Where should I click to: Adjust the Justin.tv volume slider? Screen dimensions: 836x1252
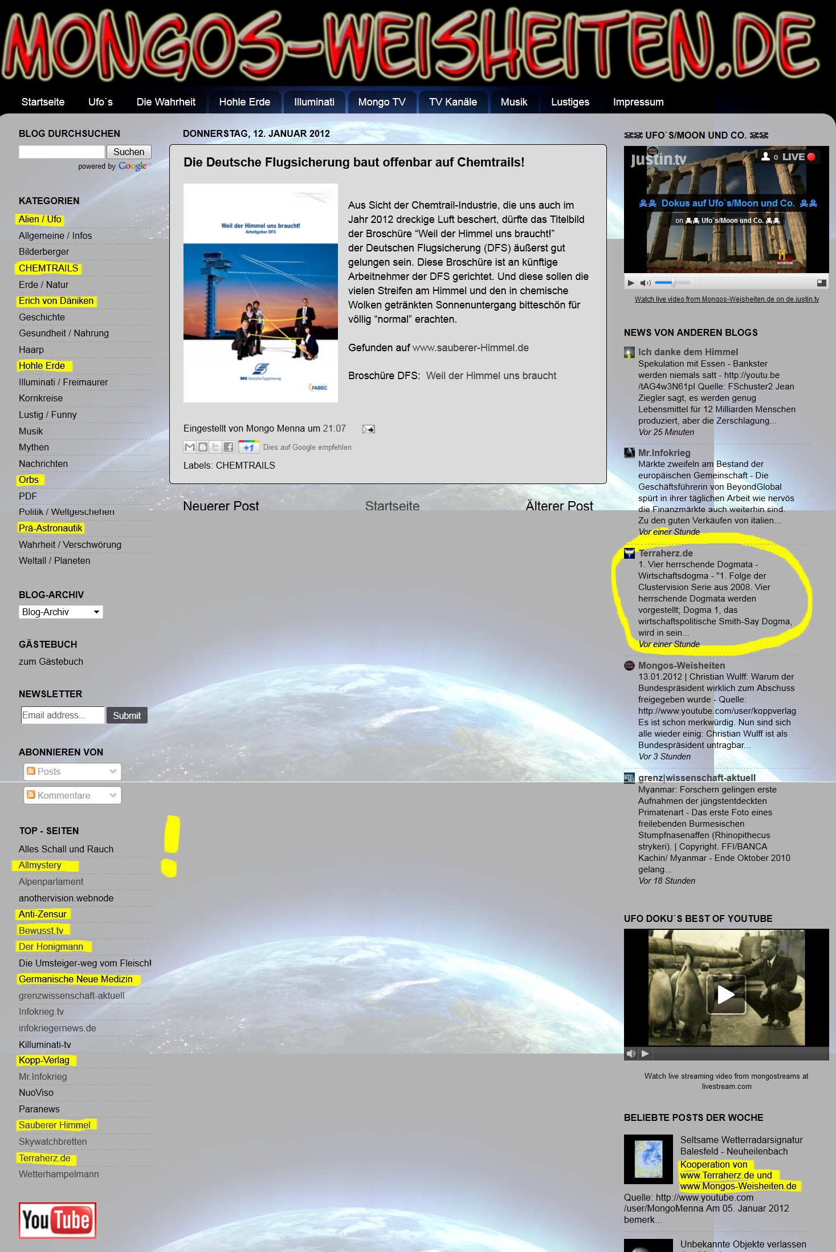[672, 283]
